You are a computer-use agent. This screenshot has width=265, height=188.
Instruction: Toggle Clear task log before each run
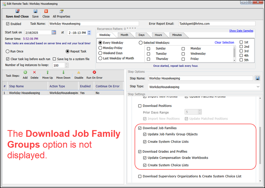8,59
